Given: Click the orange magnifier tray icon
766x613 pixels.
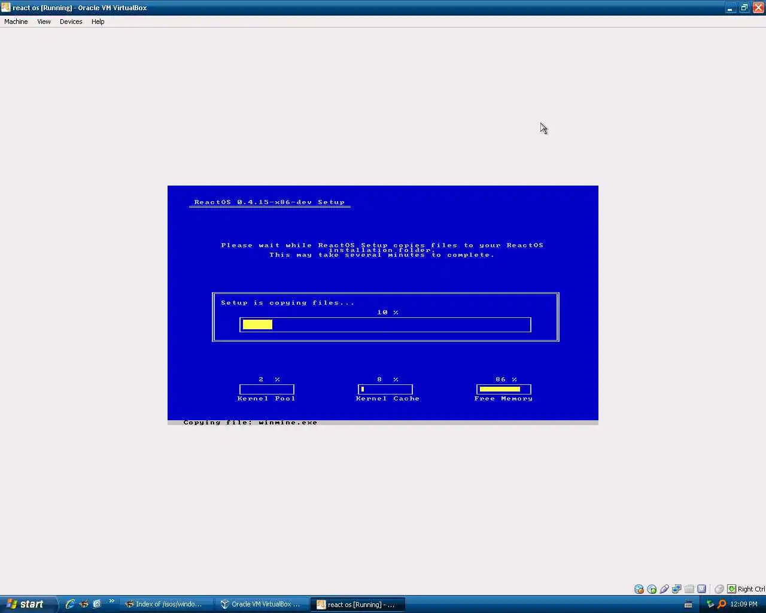Looking at the screenshot, I should 722,604.
